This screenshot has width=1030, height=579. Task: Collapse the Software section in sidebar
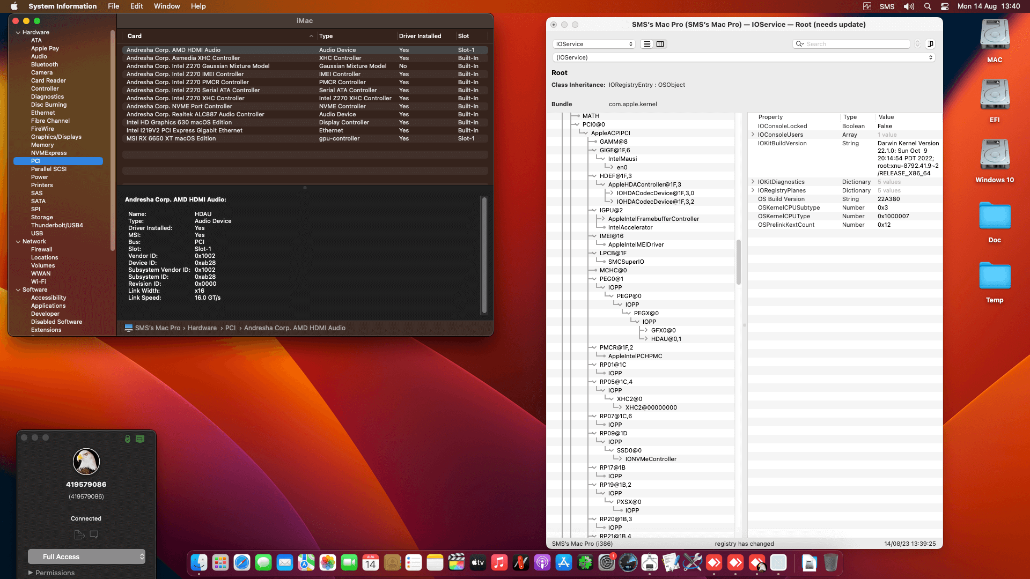pos(18,289)
